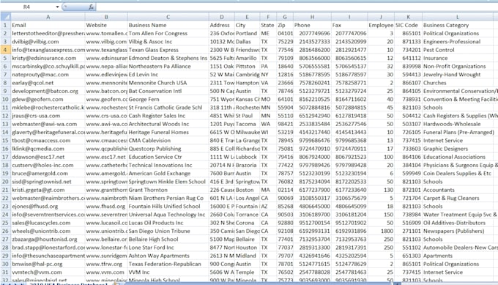Click the Select All corner button
The width and height of the screenshot is (498, 285).
pyautogui.click(x=5, y=17)
